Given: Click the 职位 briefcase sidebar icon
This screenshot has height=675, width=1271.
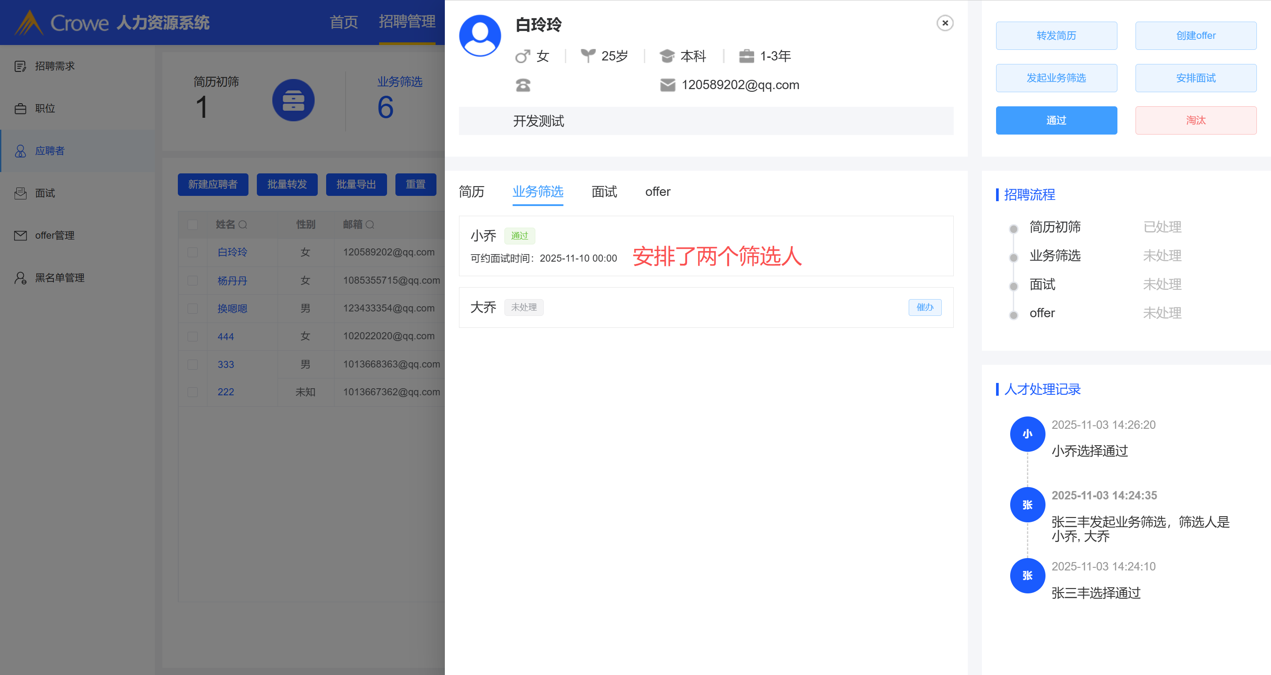Looking at the screenshot, I should (20, 109).
